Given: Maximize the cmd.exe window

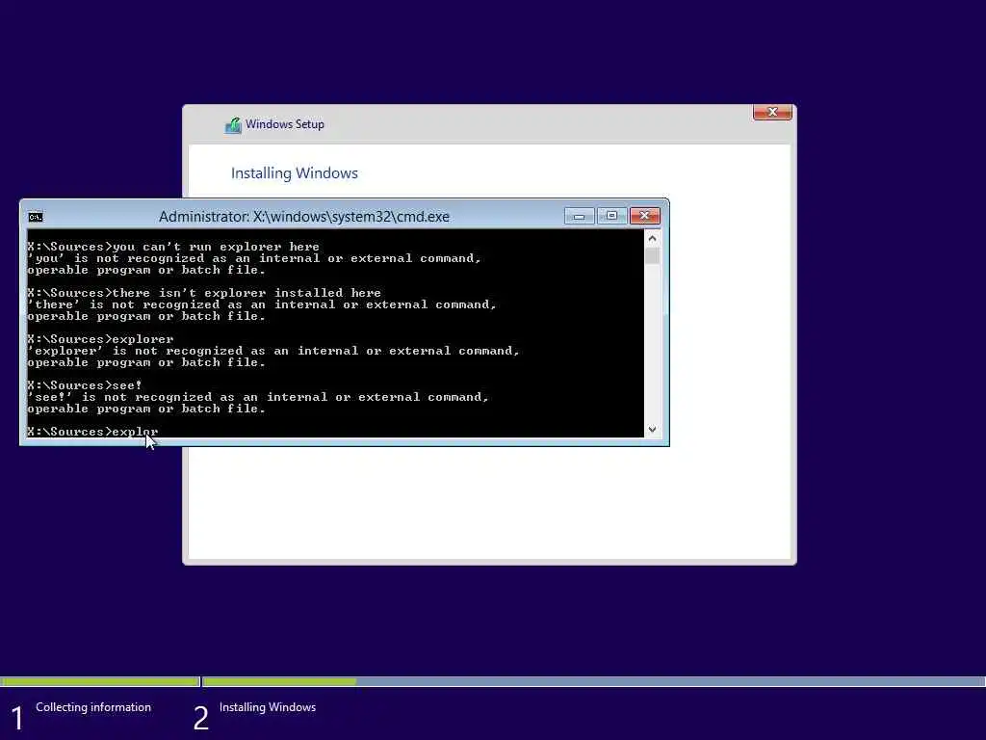Looking at the screenshot, I should coord(611,217).
